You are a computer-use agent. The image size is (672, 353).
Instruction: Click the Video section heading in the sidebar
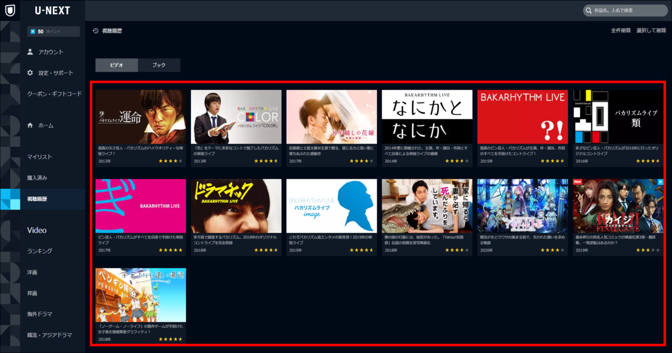click(37, 230)
